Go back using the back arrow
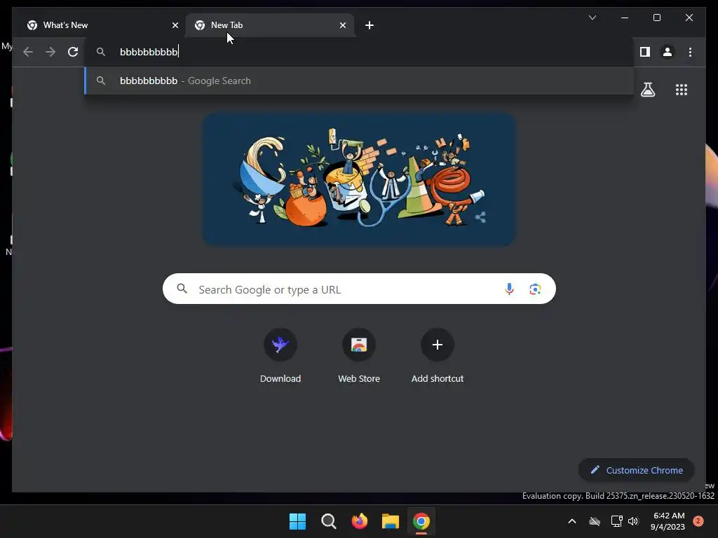Viewport: 718px width, 538px height. [x=28, y=52]
